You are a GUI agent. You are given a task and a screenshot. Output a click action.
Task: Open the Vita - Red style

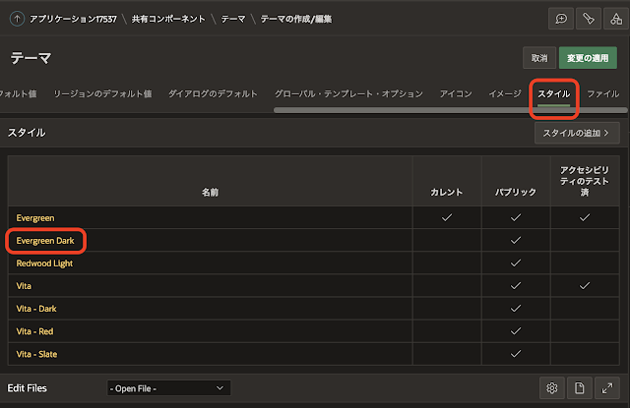pos(34,331)
